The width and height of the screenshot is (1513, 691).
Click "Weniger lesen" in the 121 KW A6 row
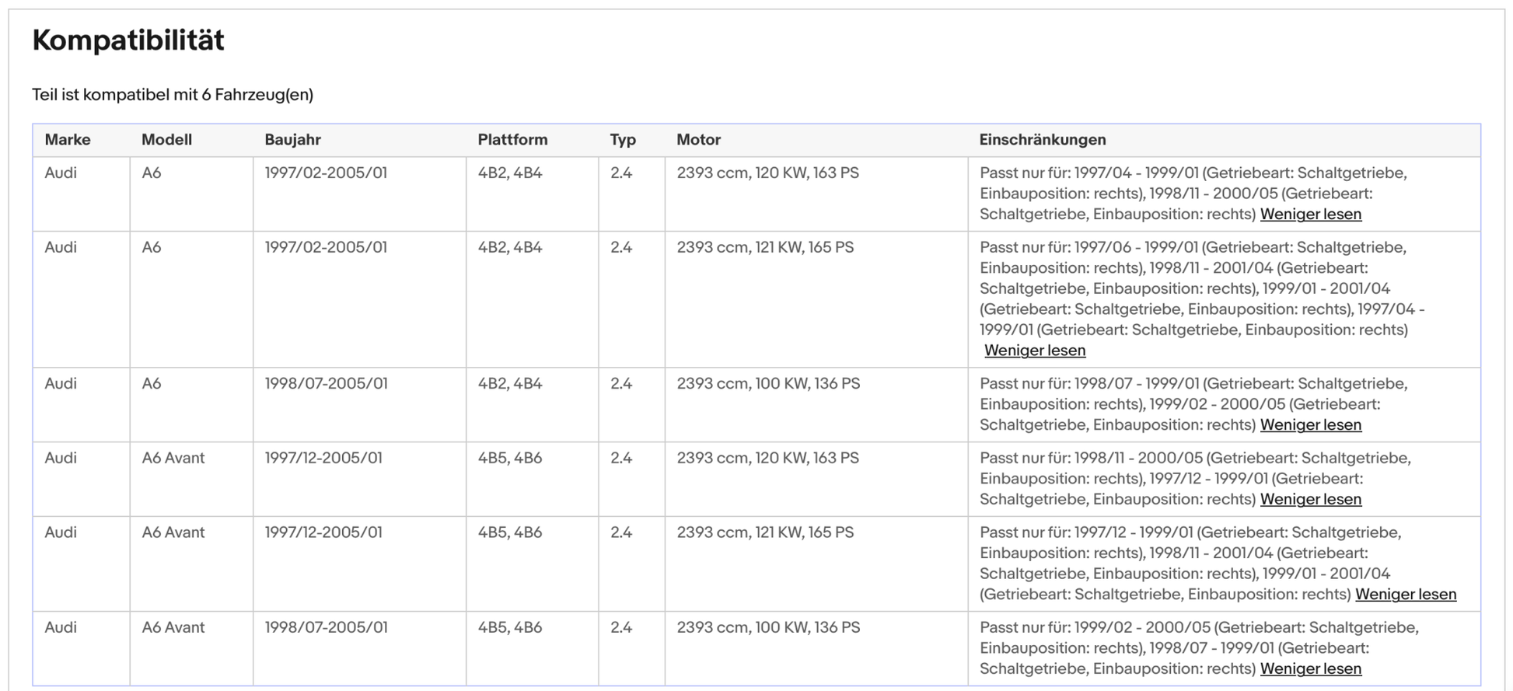1034,351
